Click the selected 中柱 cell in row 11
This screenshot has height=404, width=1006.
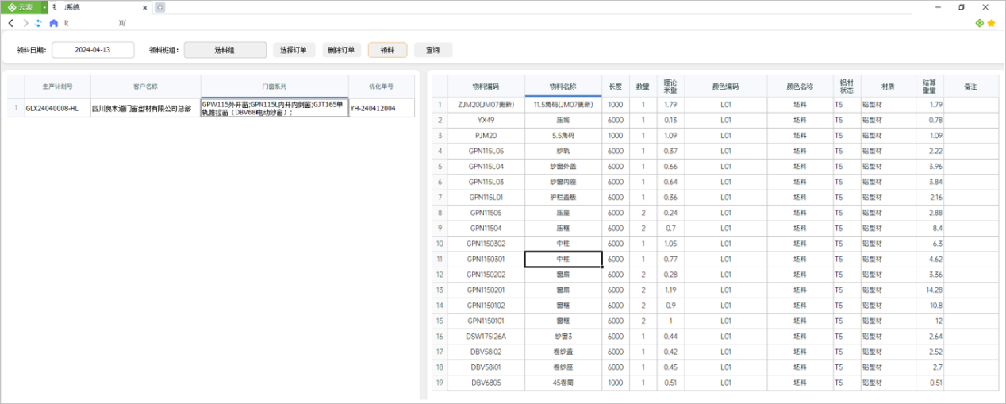click(x=563, y=259)
